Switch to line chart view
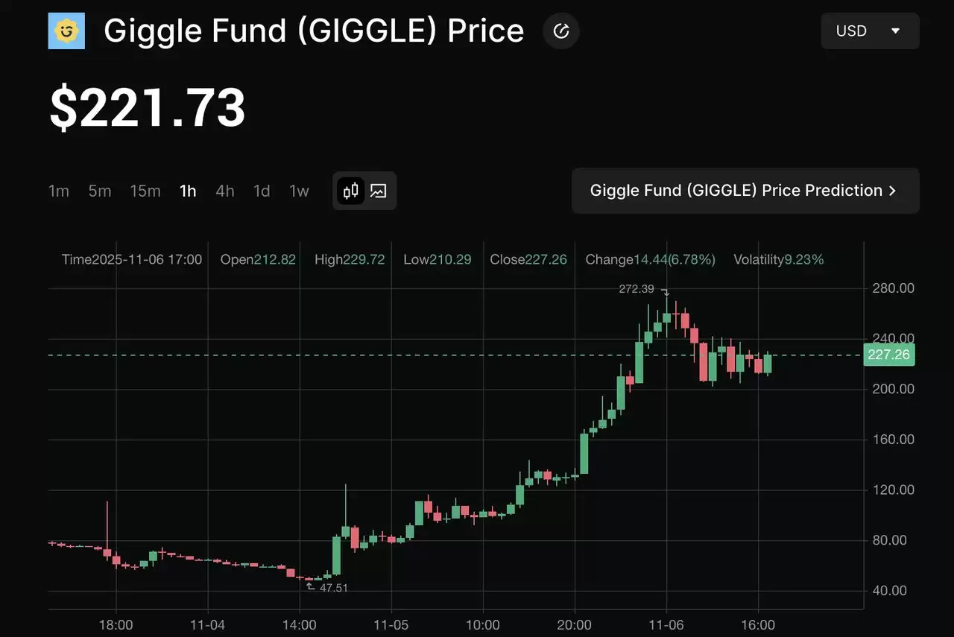 (379, 191)
